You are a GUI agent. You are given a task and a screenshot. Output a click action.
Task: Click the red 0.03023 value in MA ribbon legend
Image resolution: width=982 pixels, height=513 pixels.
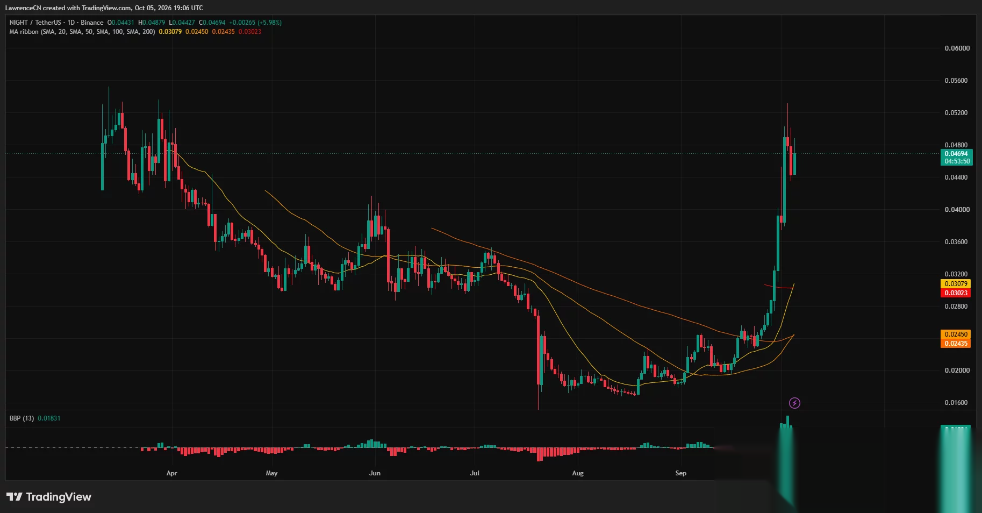tap(250, 32)
